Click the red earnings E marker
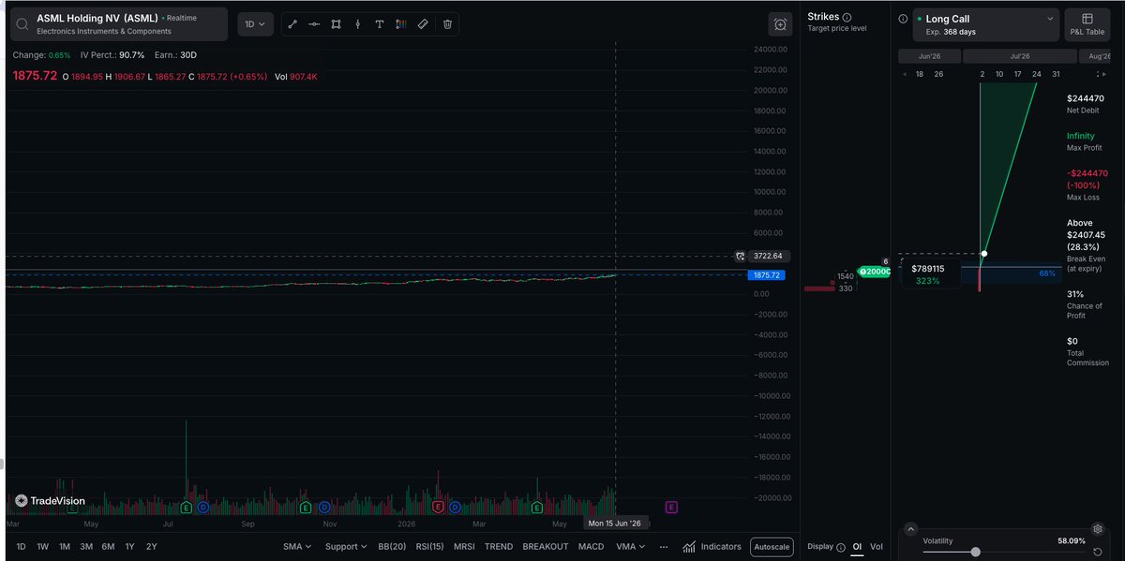 [x=438, y=508]
